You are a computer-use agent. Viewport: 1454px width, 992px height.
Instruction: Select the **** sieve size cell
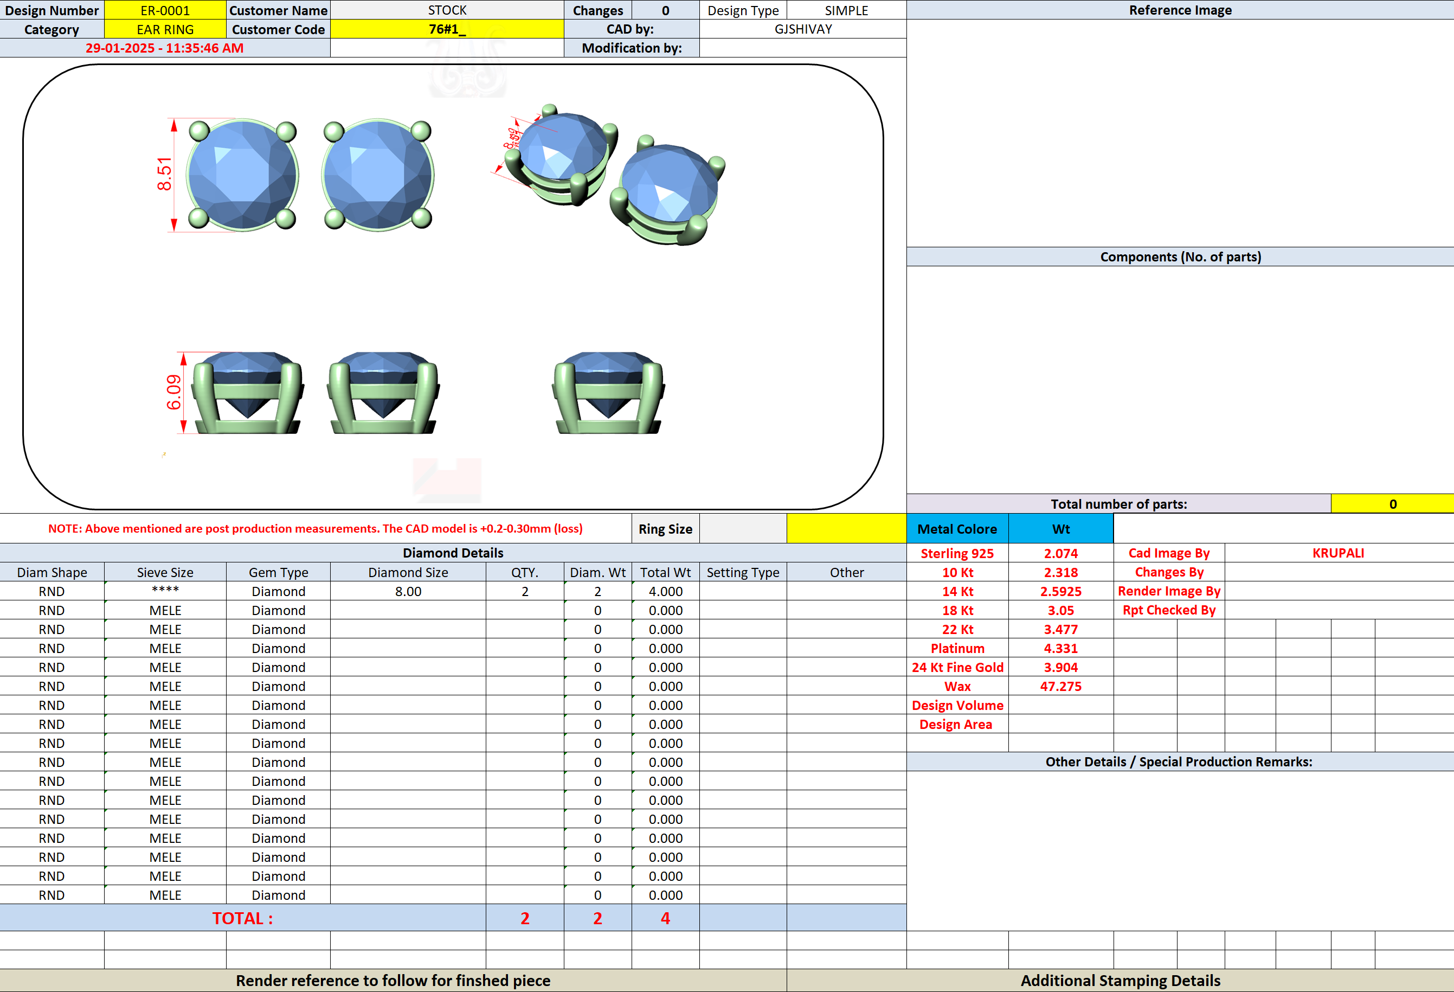165,591
